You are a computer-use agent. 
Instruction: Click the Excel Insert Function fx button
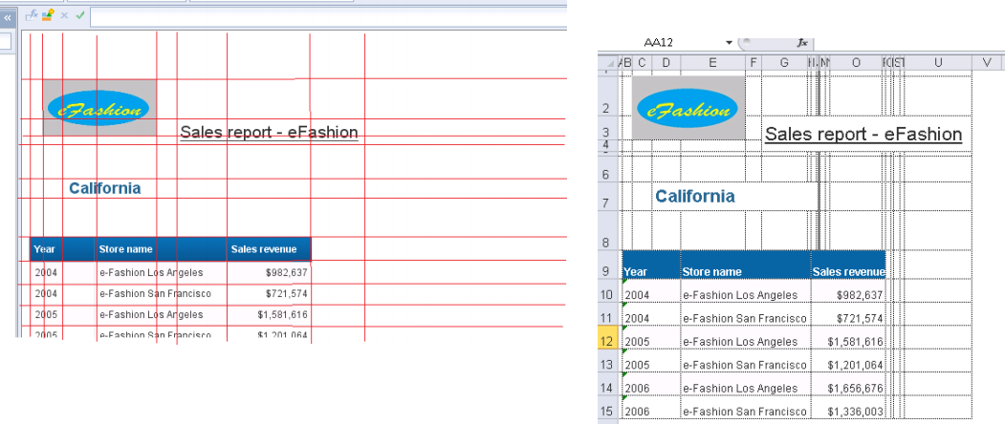click(802, 43)
